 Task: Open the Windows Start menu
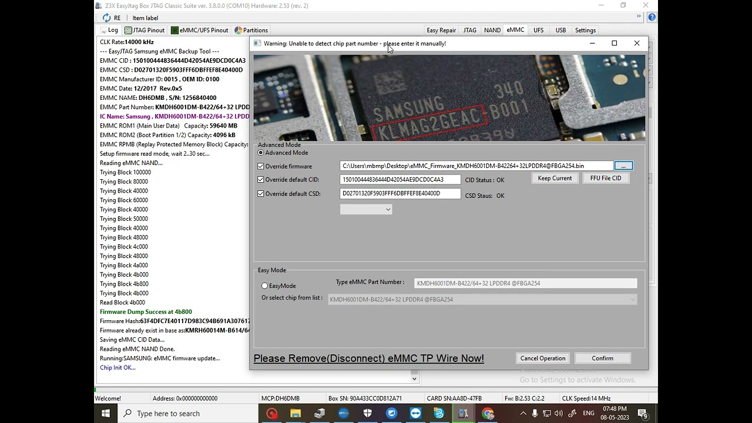[106, 414]
